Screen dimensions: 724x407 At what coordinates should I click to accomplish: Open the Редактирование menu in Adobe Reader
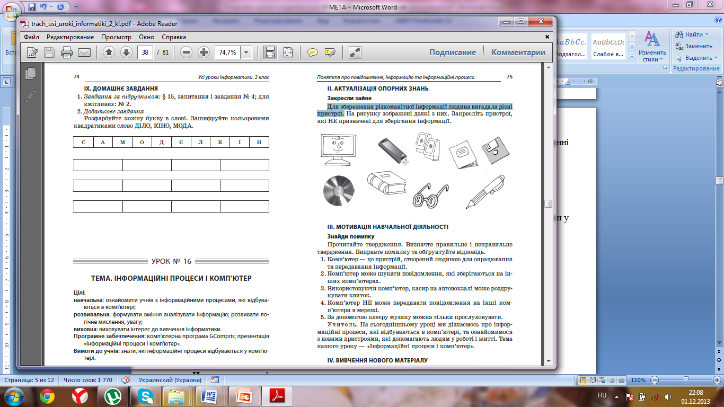point(70,37)
